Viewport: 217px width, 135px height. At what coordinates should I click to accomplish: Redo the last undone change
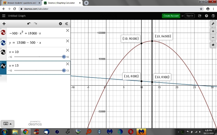[35, 23]
